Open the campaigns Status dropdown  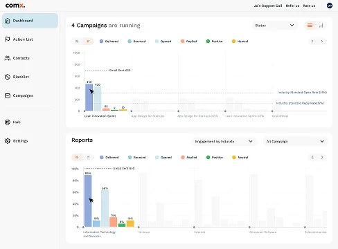pos(275,26)
